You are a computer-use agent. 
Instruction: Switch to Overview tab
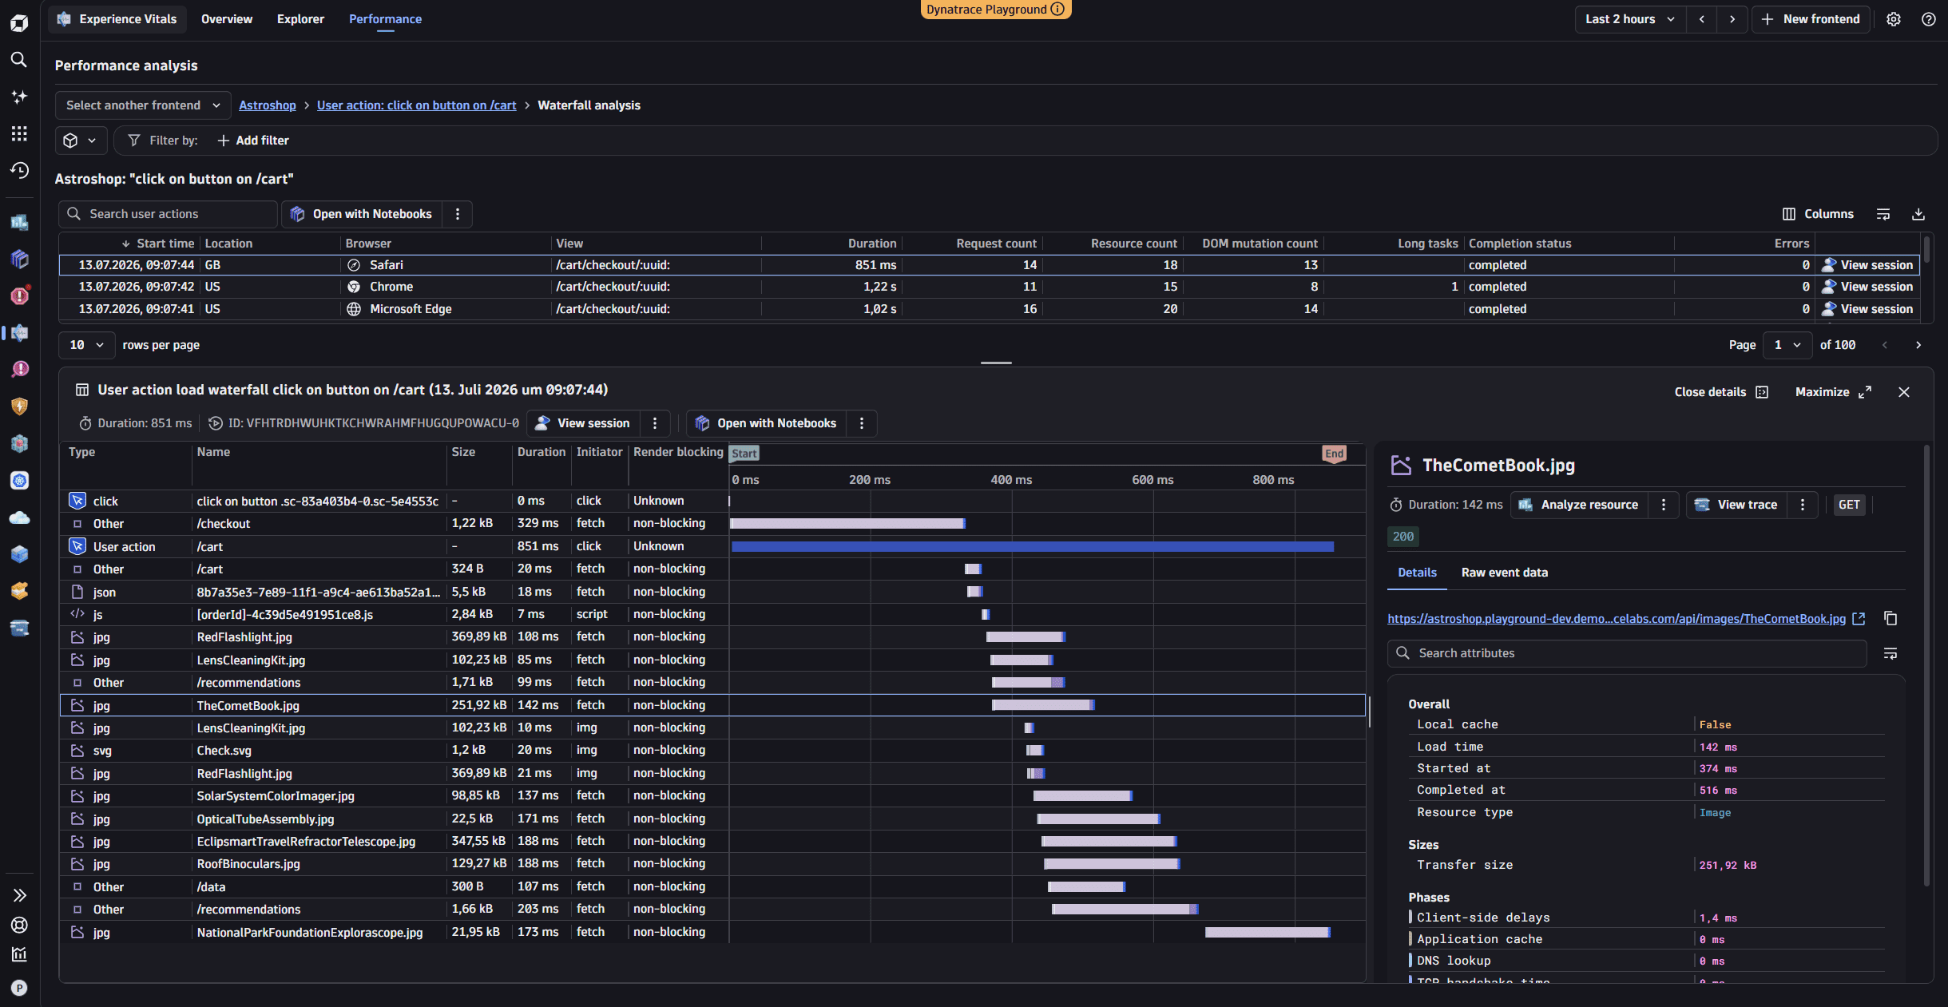[227, 19]
